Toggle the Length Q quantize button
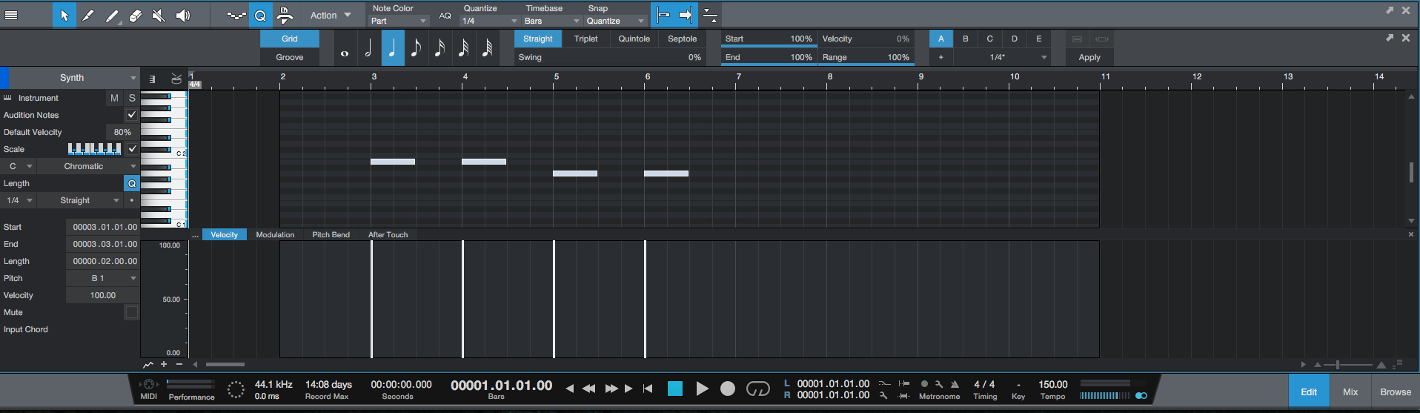The width and height of the screenshot is (1420, 413). [x=132, y=183]
